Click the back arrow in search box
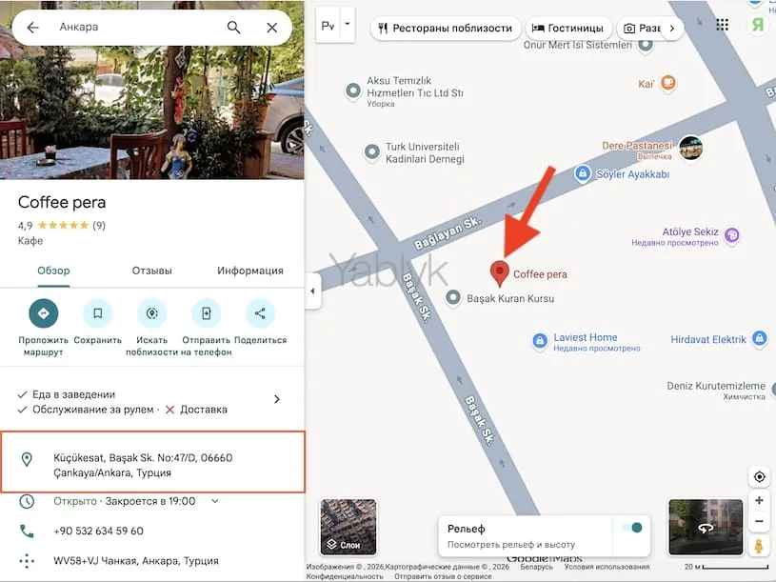Image resolution: width=776 pixels, height=582 pixels. point(33,28)
